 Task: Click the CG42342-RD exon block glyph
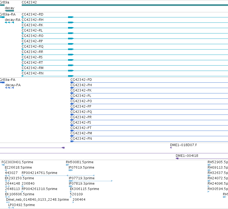click(x=71, y=17)
